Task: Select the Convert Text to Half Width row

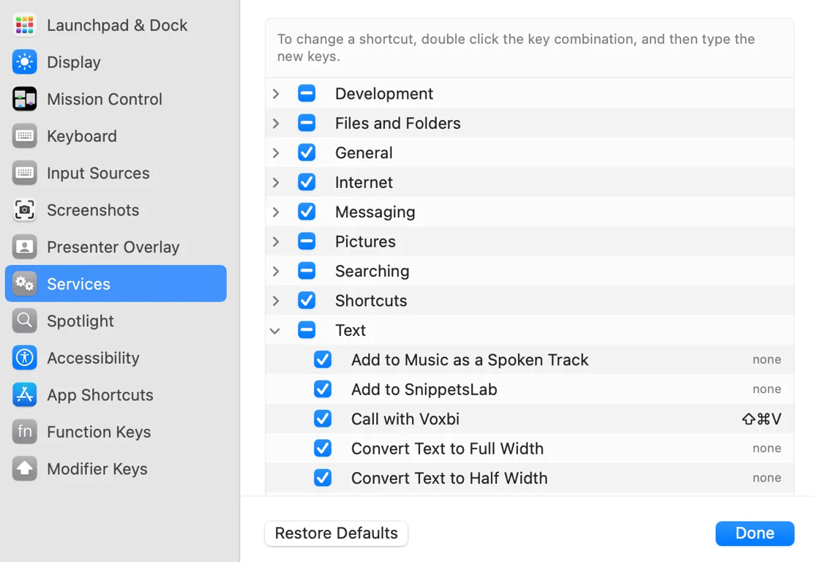Action: (449, 478)
